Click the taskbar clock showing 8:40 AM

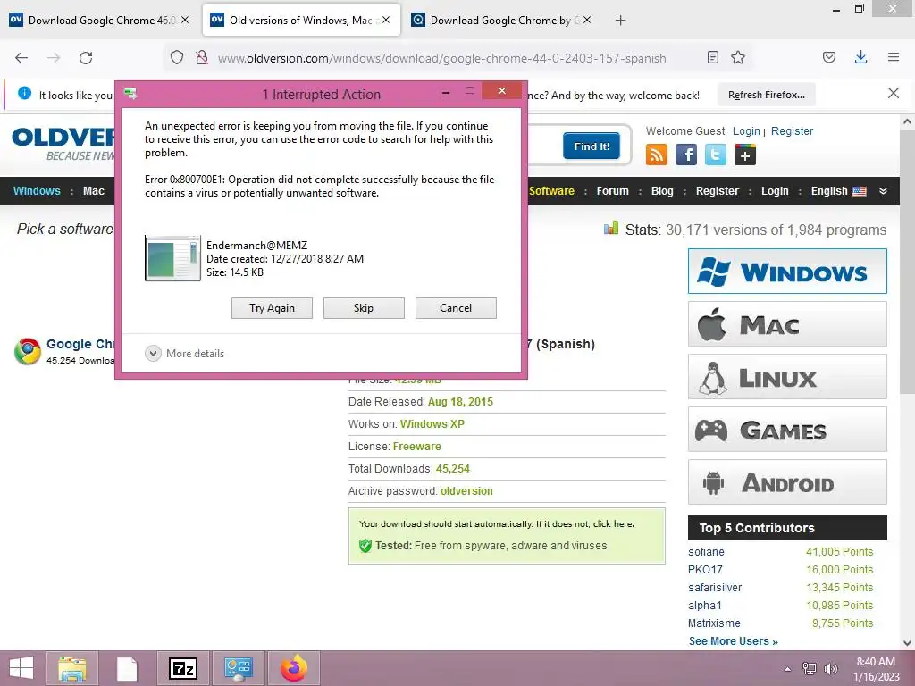click(876, 668)
